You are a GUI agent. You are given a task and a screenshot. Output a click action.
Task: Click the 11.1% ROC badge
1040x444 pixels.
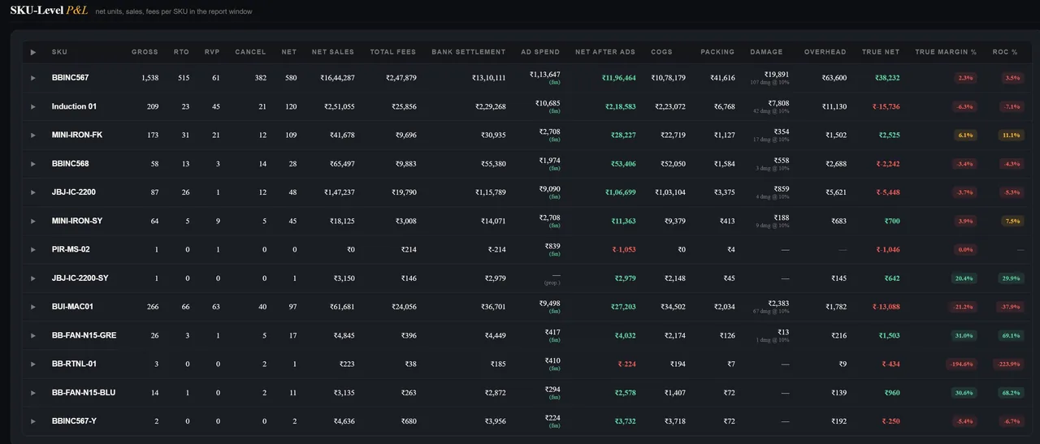[1011, 135]
